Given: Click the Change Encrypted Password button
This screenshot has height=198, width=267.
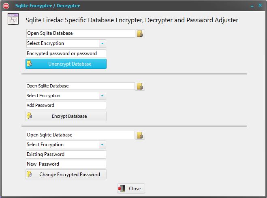Looking at the screenshot, I should (66, 174).
